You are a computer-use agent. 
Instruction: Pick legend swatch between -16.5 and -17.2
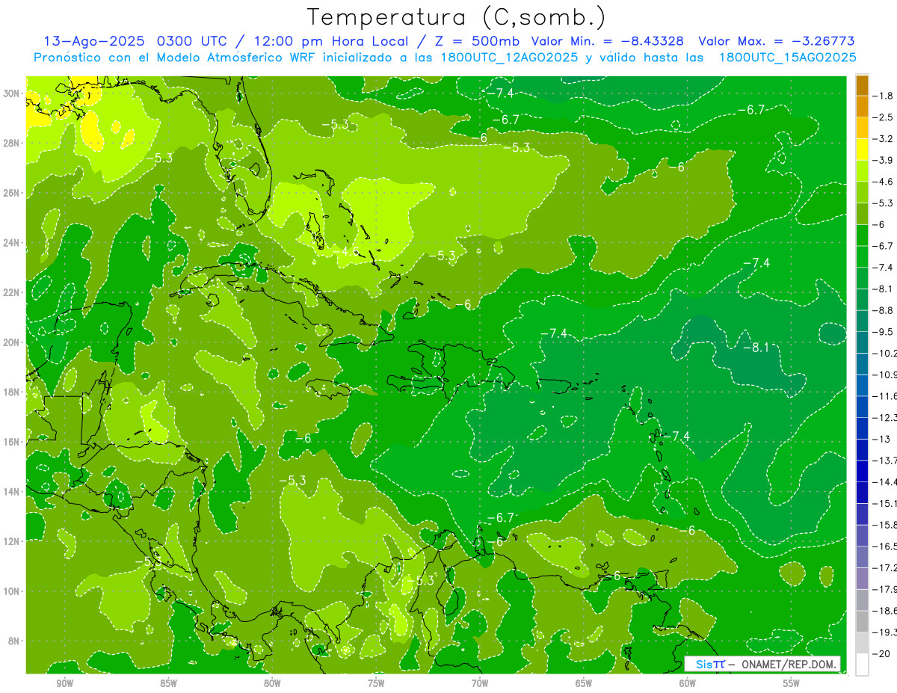862,557
